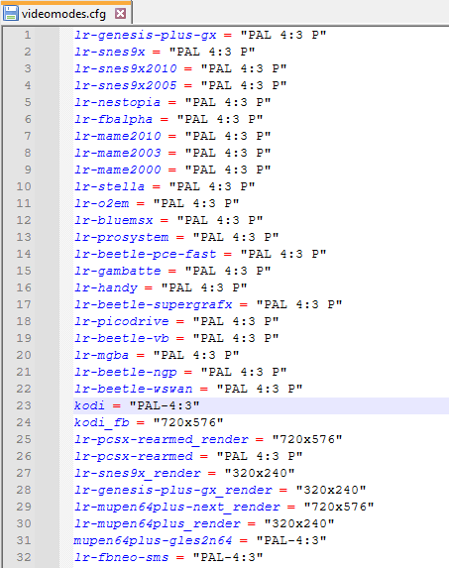Click the save icon on videomodes.cfg tab
Image resolution: width=449 pixels, height=568 pixels.
[10, 14]
